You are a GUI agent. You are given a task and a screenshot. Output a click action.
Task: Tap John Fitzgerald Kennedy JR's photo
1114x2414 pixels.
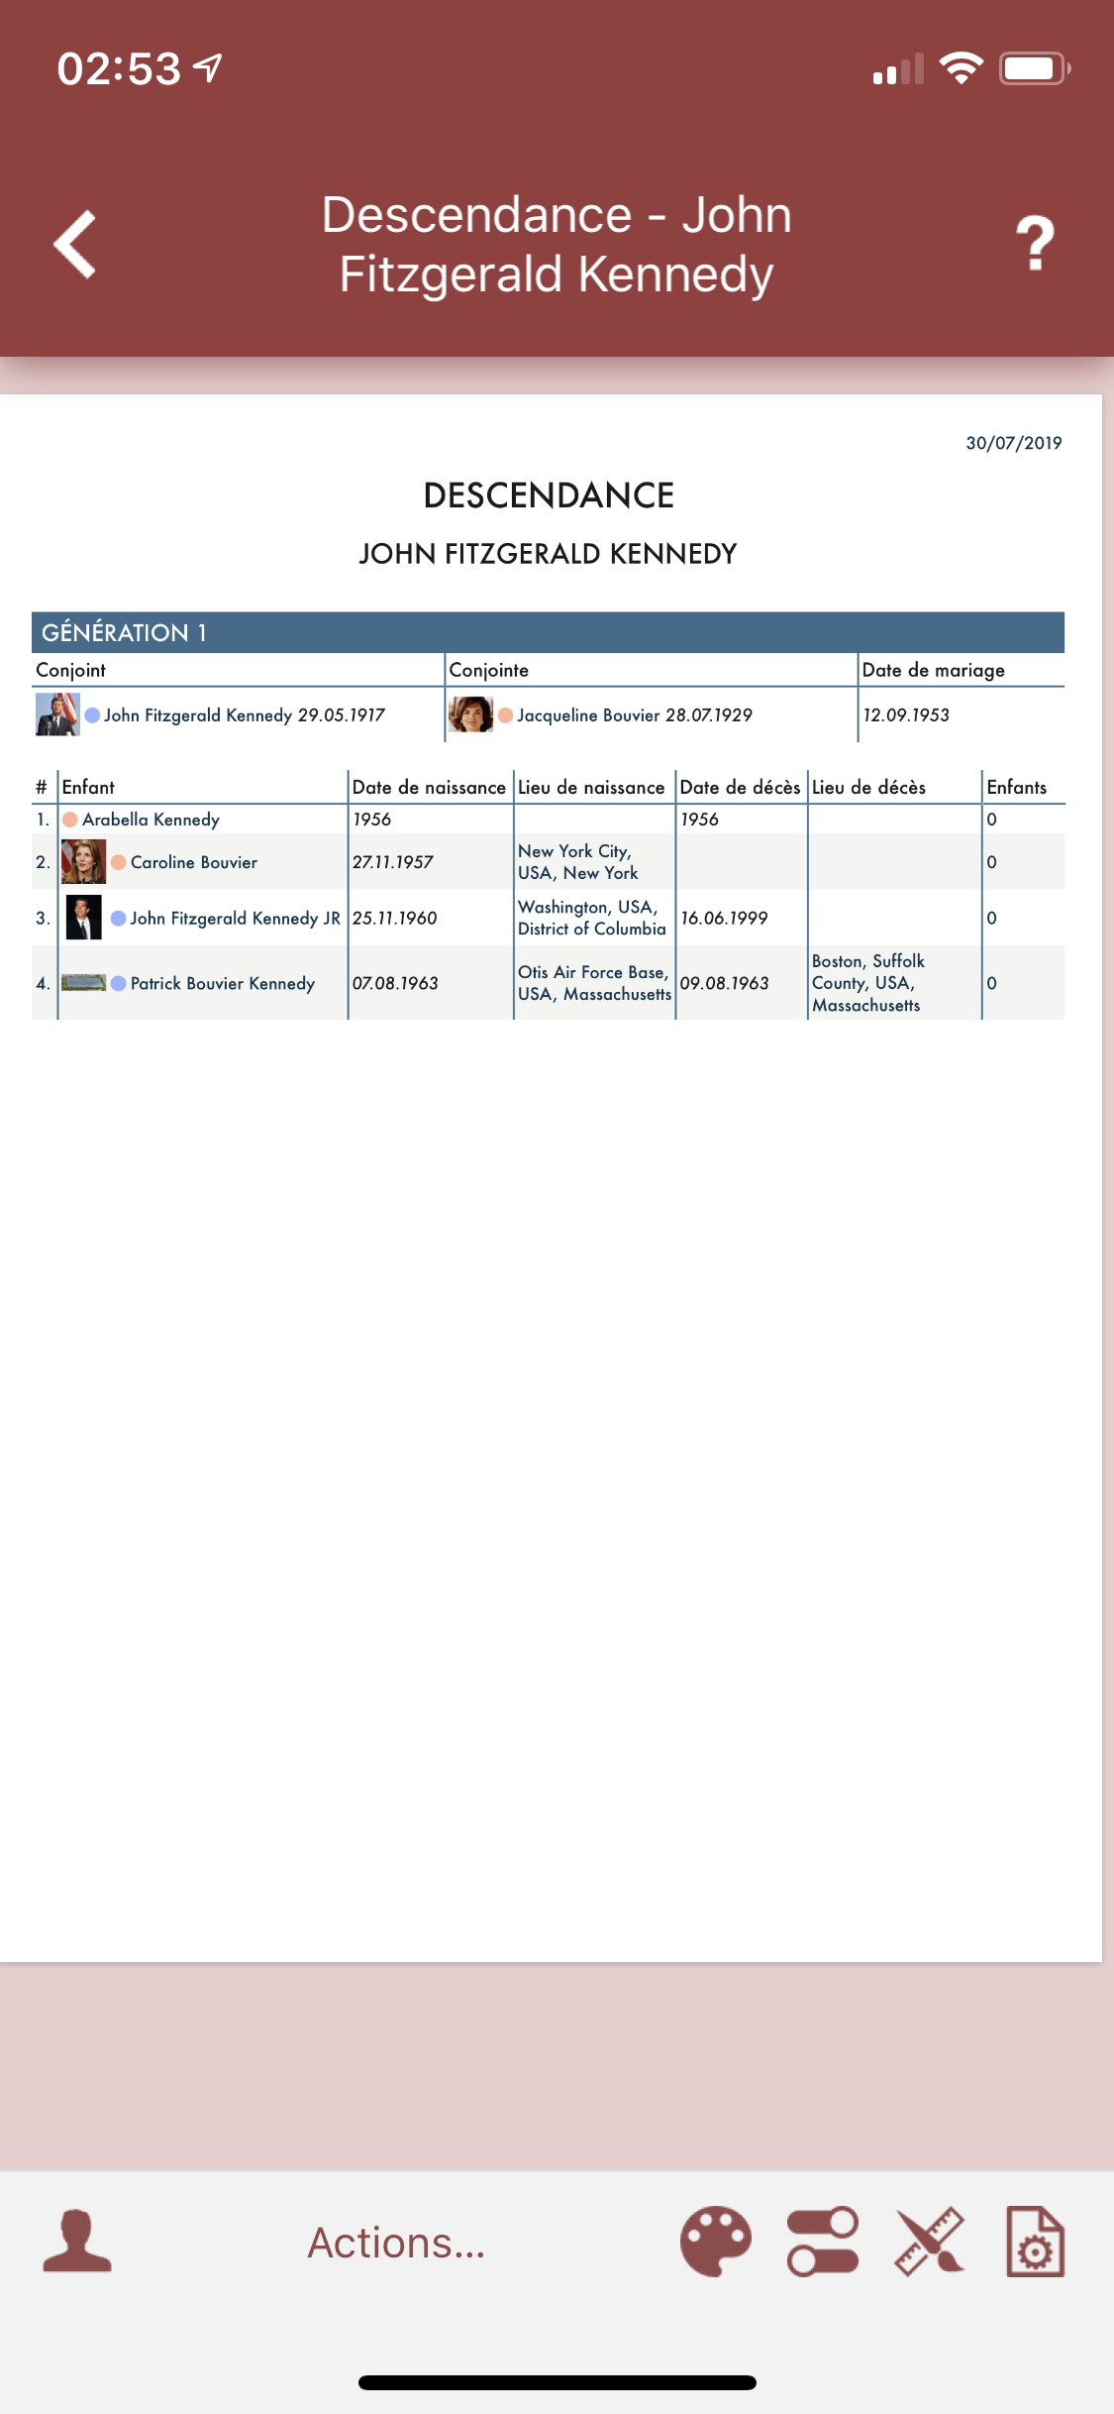[x=84, y=918]
